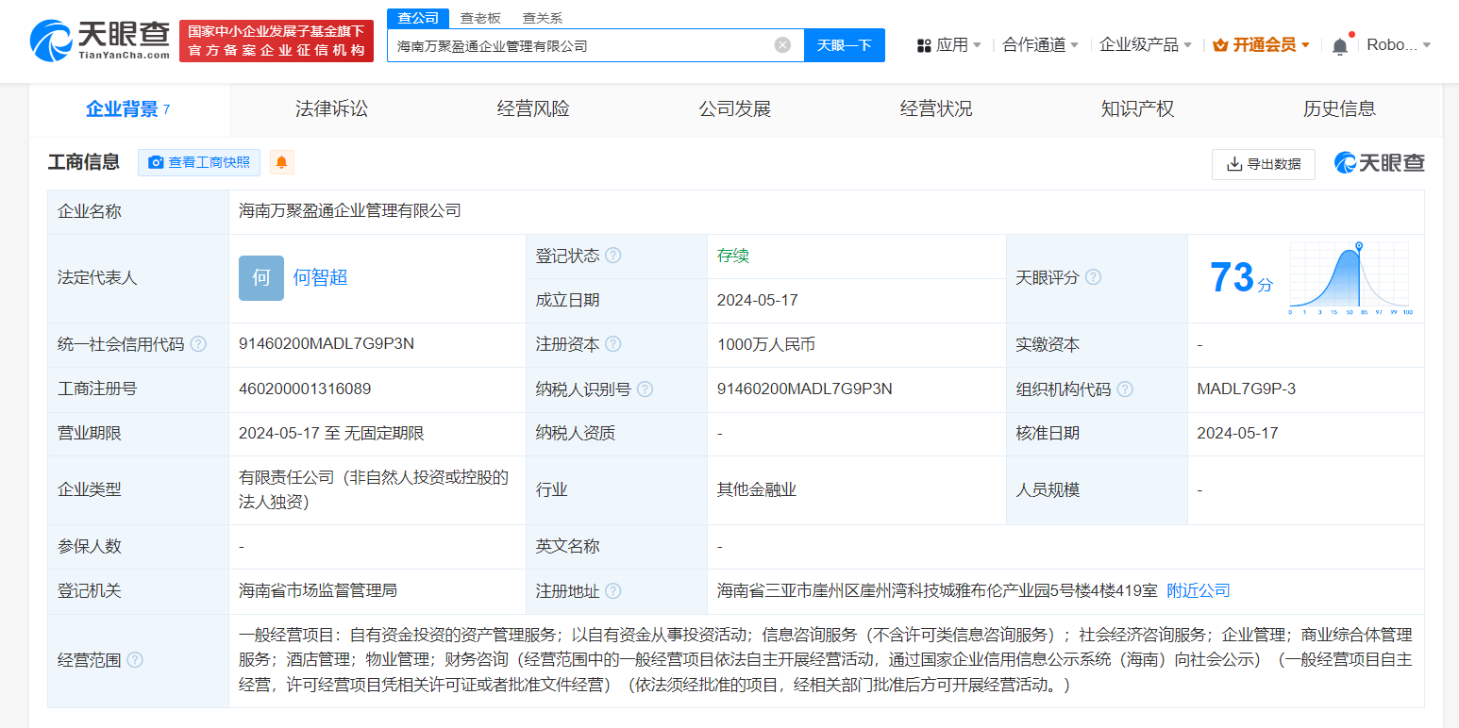Click the help icon next to 天眼评分

click(1093, 277)
